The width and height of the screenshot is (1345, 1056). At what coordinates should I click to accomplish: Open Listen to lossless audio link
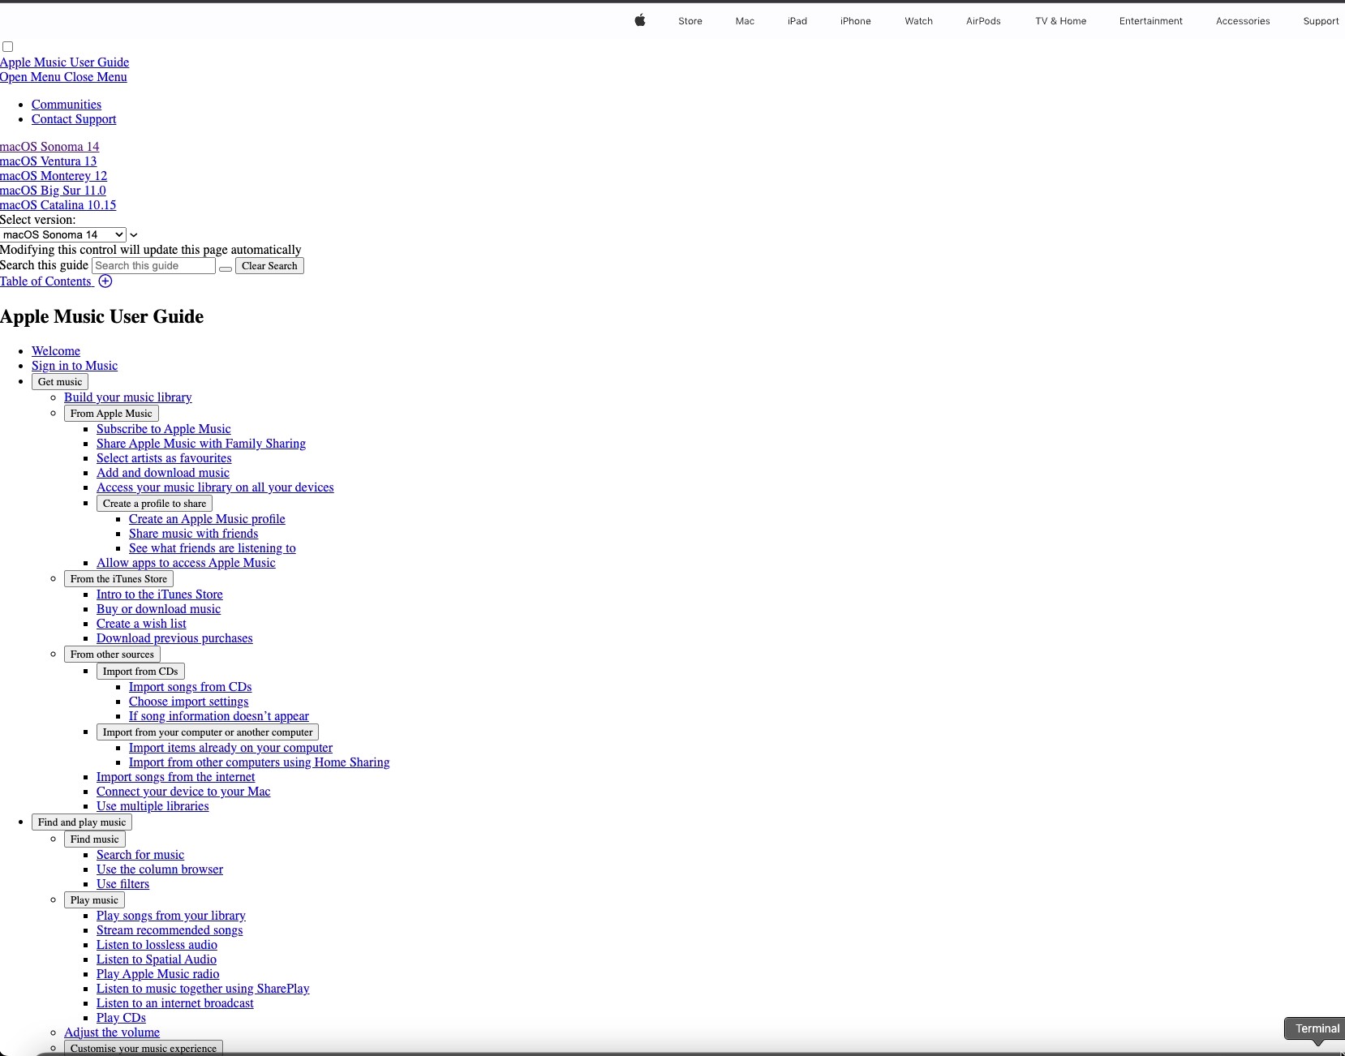coord(157,945)
